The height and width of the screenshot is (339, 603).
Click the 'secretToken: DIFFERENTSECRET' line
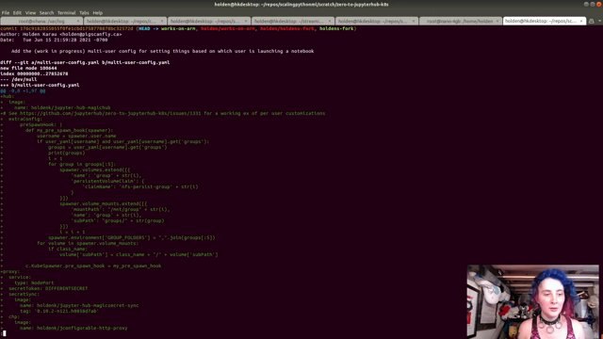48,289
